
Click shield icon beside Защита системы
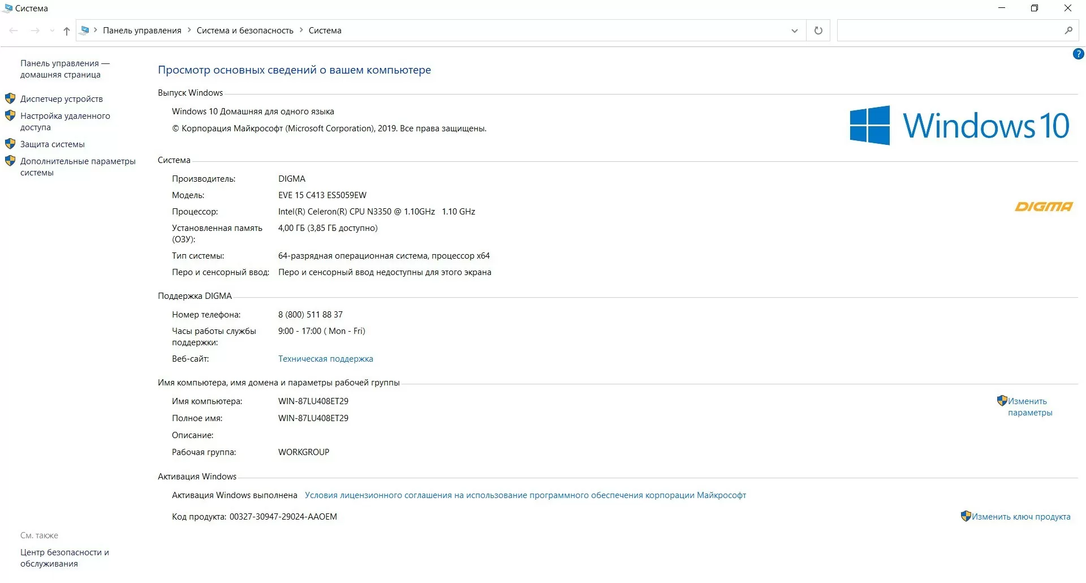tap(10, 144)
